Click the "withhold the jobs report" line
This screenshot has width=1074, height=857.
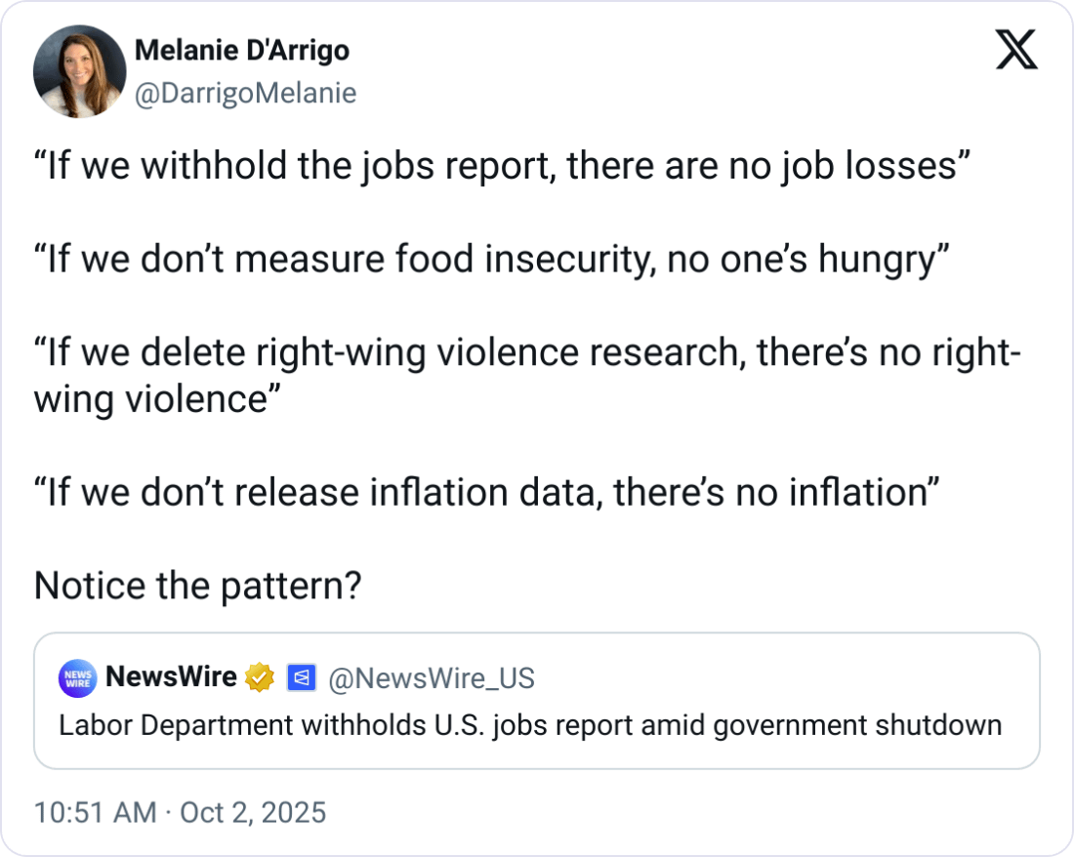click(x=502, y=166)
